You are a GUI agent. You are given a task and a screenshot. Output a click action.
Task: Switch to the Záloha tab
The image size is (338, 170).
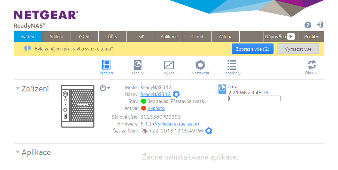click(x=225, y=37)
